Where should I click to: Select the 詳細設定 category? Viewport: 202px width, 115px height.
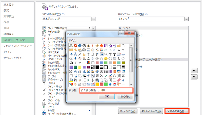[9, 34]
